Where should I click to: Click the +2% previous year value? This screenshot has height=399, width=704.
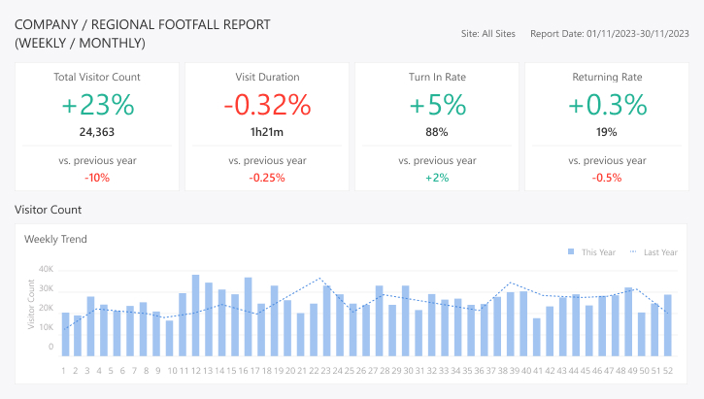[437, 178]
